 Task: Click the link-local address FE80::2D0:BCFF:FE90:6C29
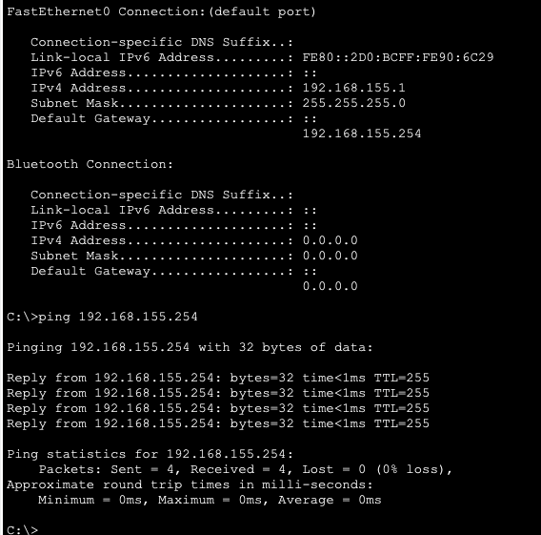[398, 57]
